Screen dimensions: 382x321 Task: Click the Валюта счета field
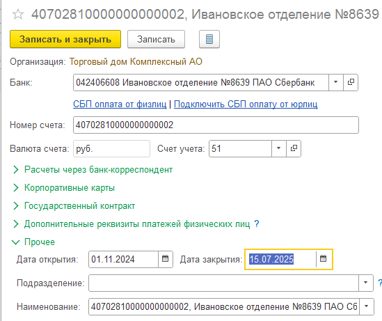[111, 148]
